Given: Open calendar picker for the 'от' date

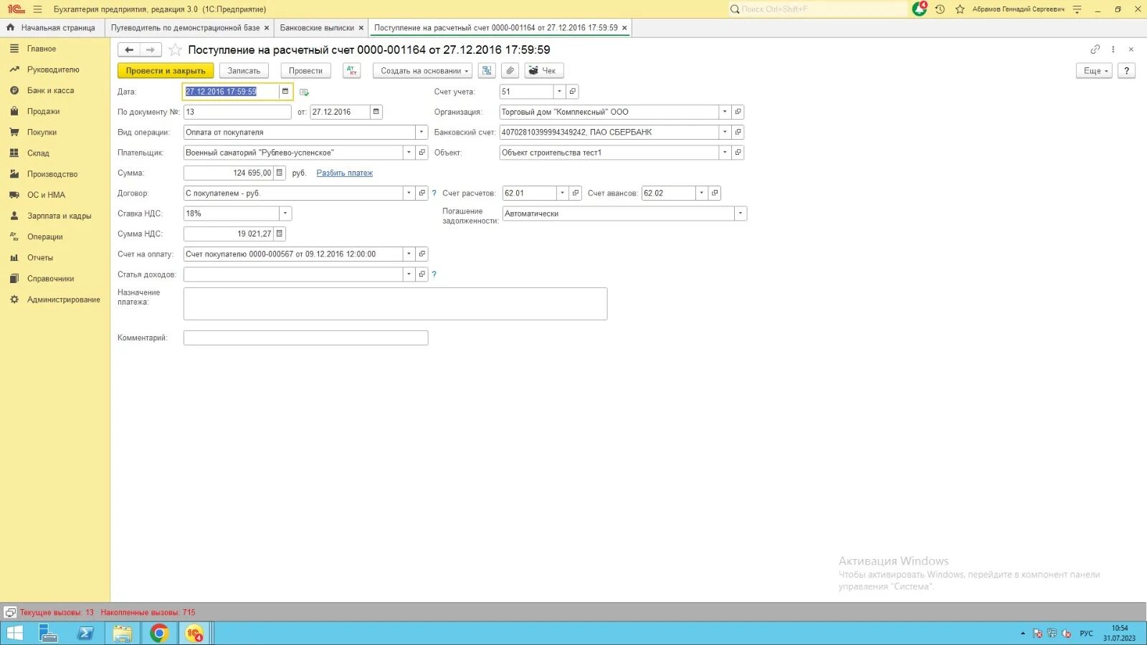Looking at the screenshot, I should 376,112.
